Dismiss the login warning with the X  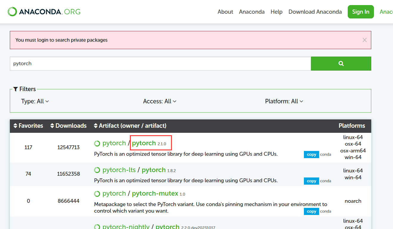pyautogui.click(x=365, y=40)
